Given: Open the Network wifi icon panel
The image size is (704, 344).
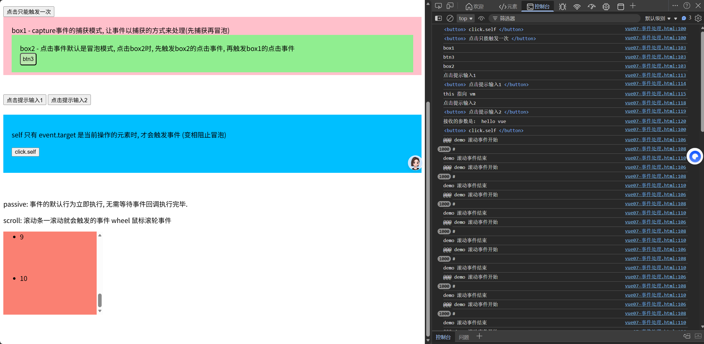Looking at the screenshot, I should [x=577, y=6].
